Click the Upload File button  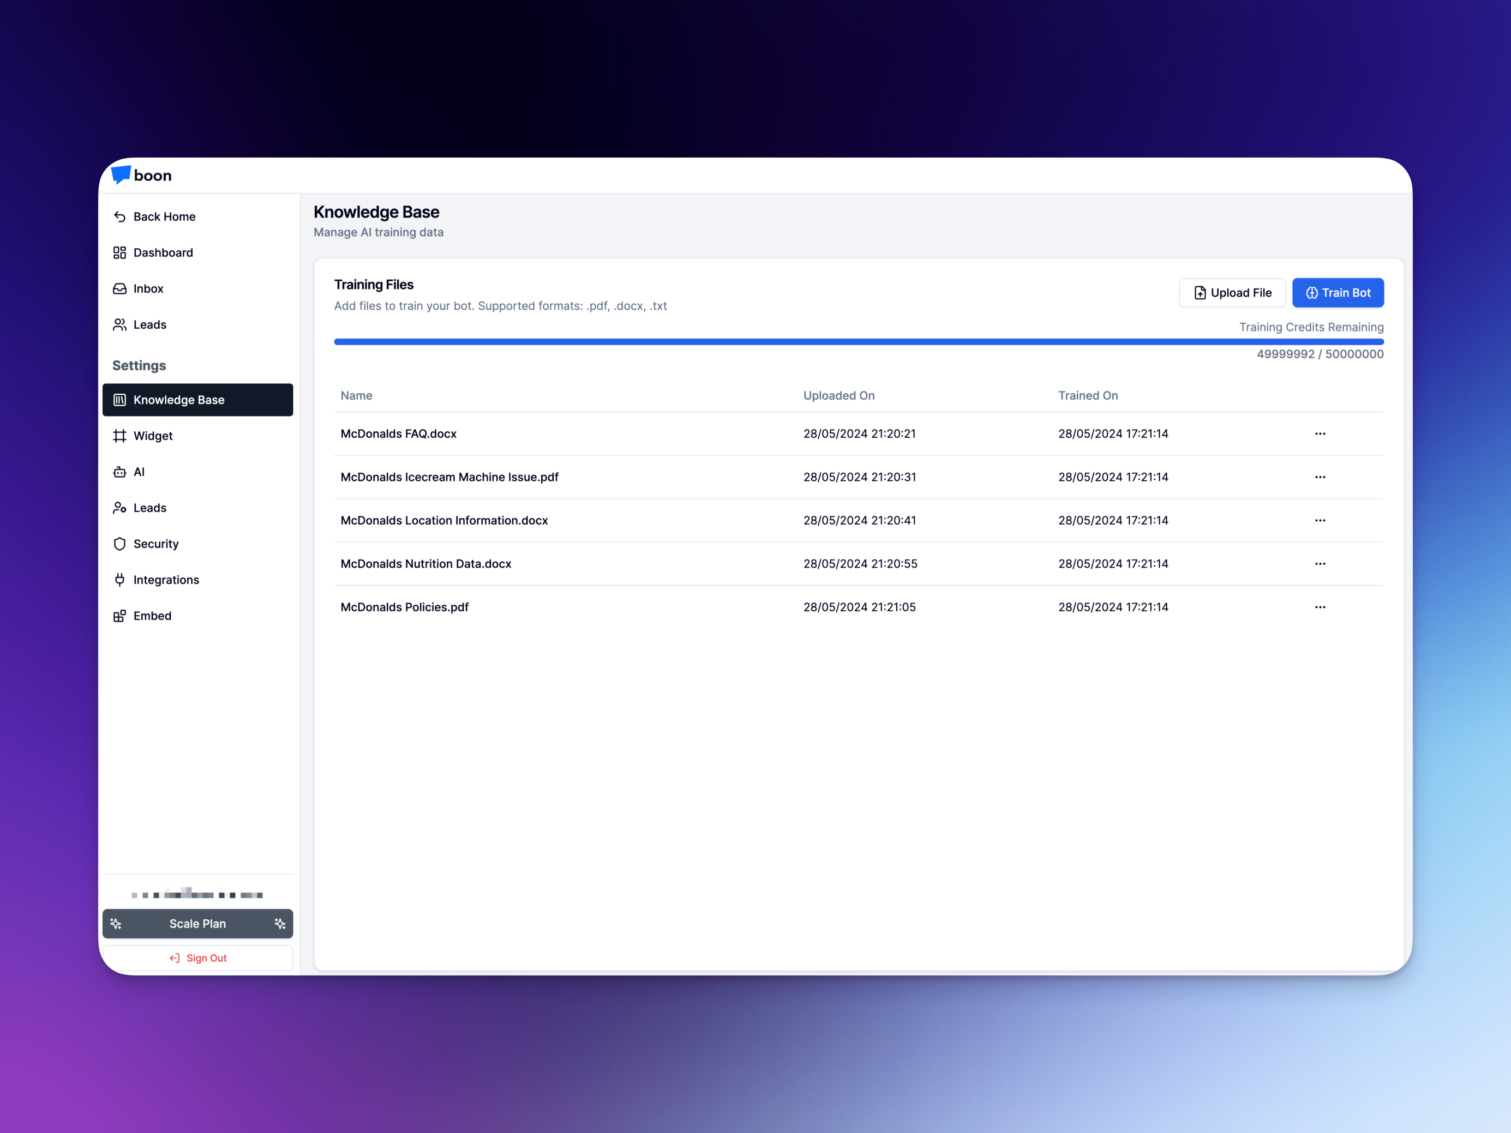(x=1232, y=293)
